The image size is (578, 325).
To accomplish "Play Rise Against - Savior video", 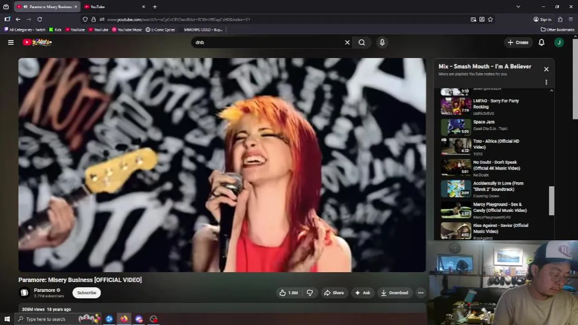I will click(495, 230).
